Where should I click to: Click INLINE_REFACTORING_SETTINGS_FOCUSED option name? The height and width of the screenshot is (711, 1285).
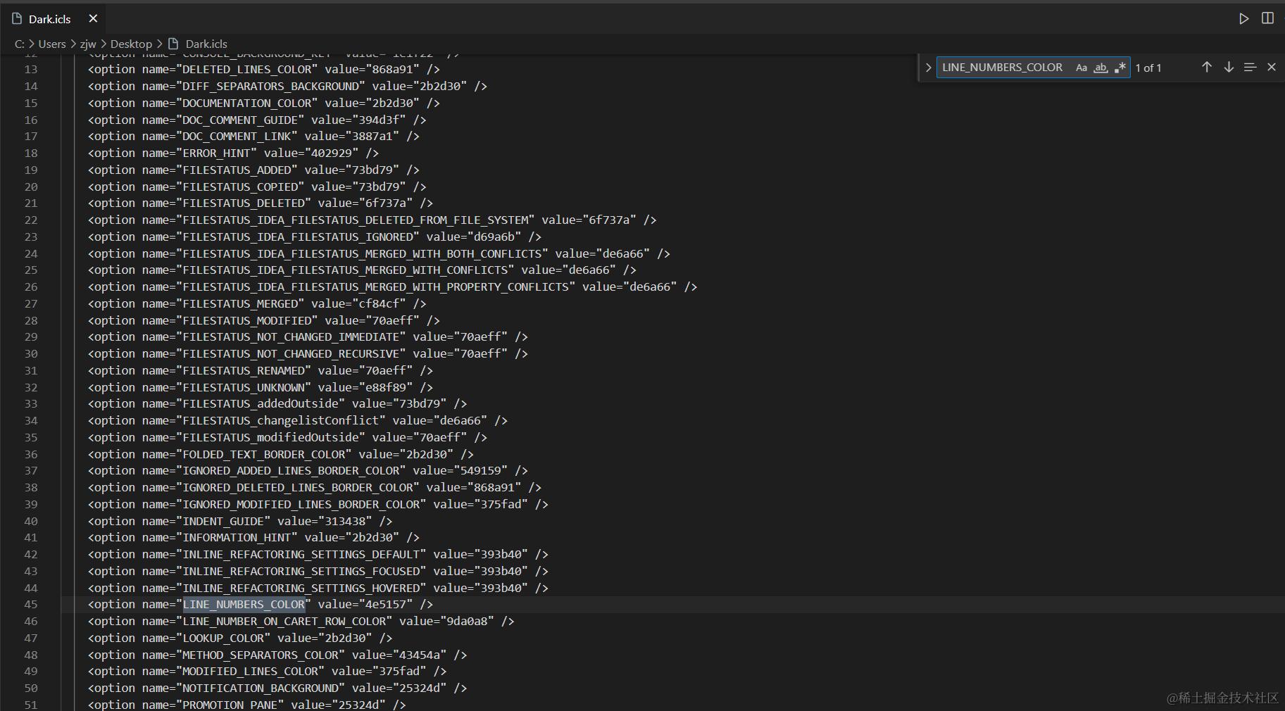[x=301, y=571]
